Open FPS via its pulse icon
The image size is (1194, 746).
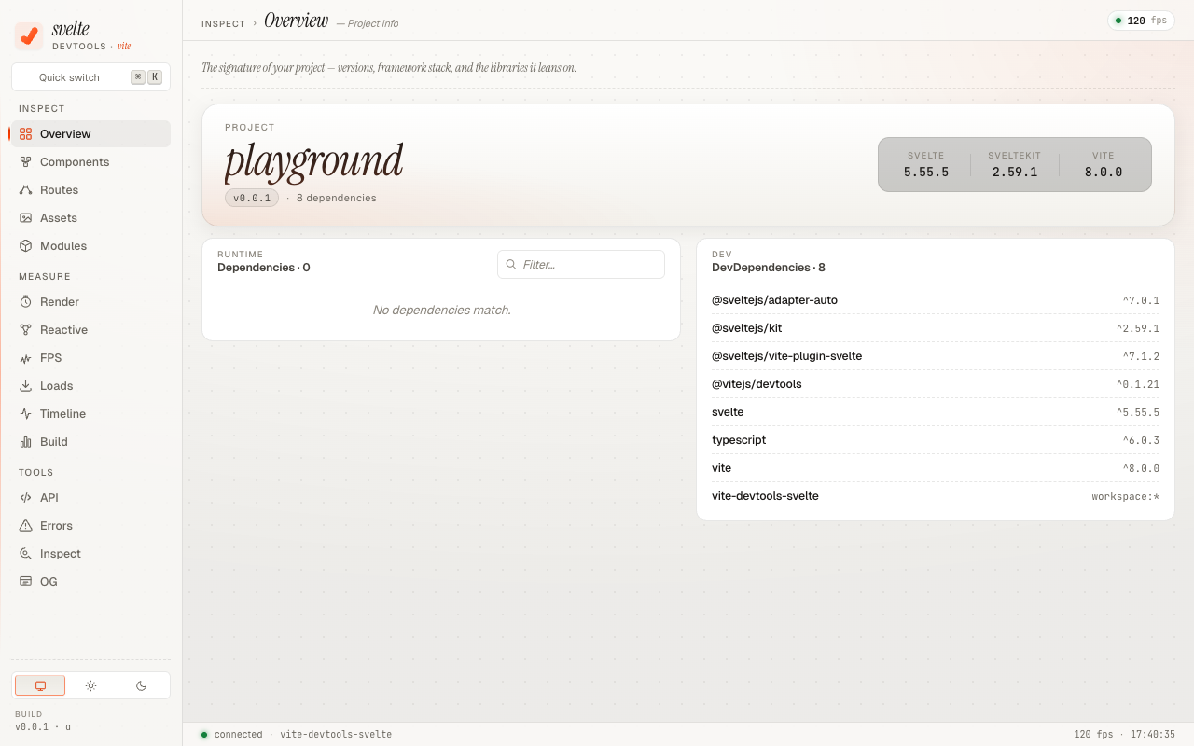click(x=25, y=358)
